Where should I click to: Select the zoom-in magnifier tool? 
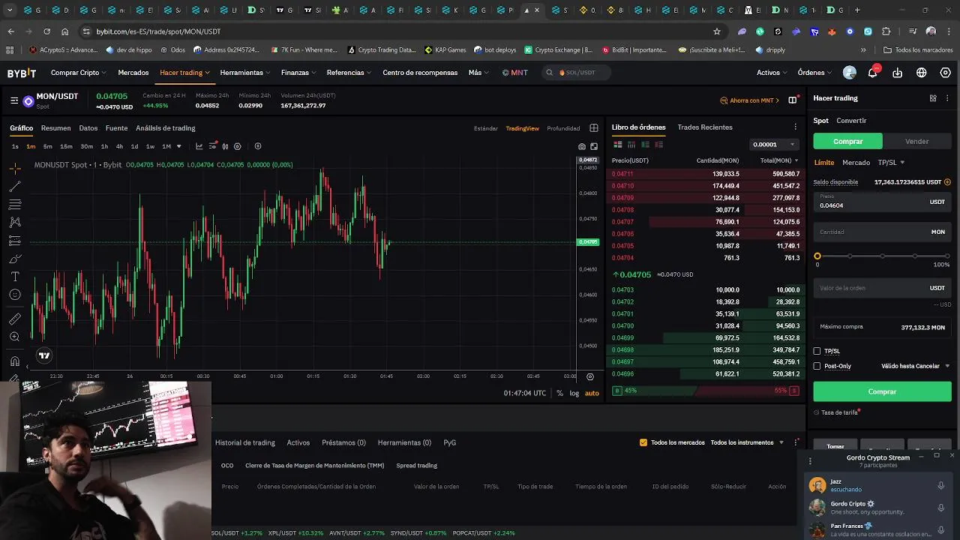(x=15, y=337)
